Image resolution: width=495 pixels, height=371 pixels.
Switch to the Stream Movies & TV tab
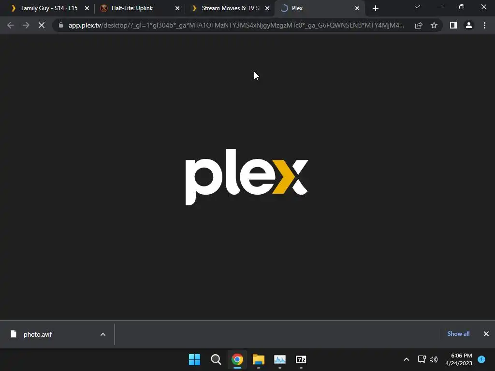click(x=231, y=8)
